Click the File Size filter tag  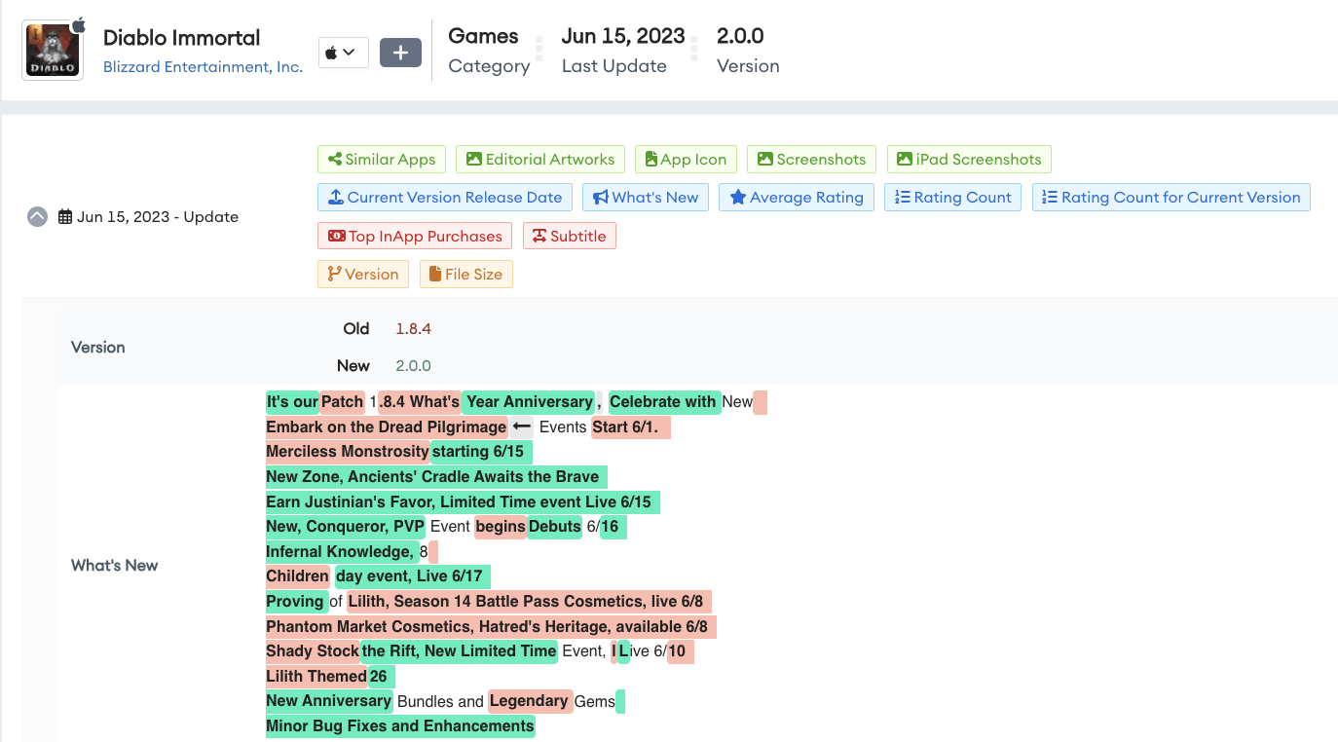[x=466, y=275]
